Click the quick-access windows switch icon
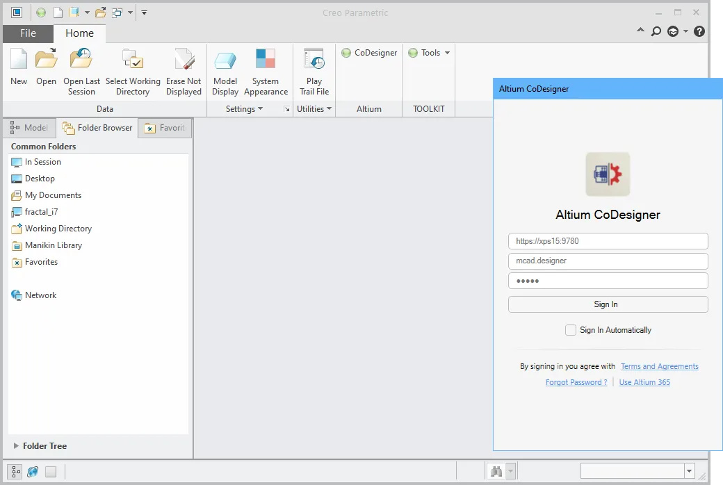Image resolution: width=723 pixels, height=485 pixels. pyautogui.click(x=117, y=13)
